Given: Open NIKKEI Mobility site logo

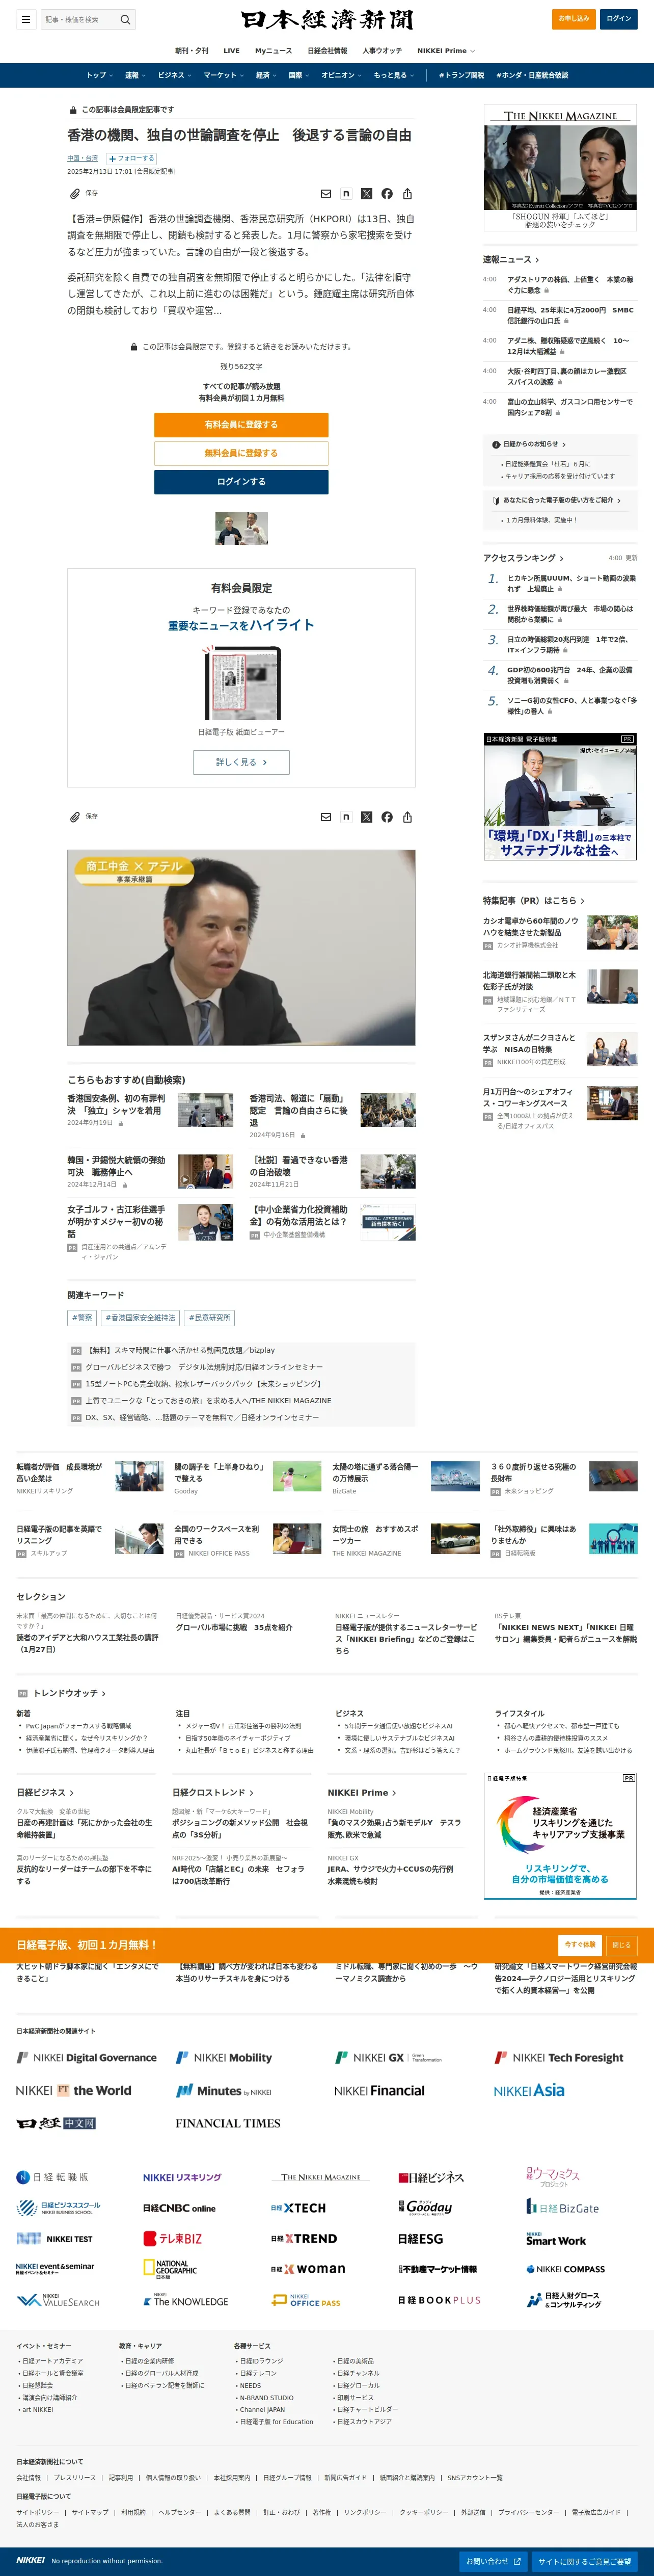Looking at the screenshot, I should (224, 2057).
